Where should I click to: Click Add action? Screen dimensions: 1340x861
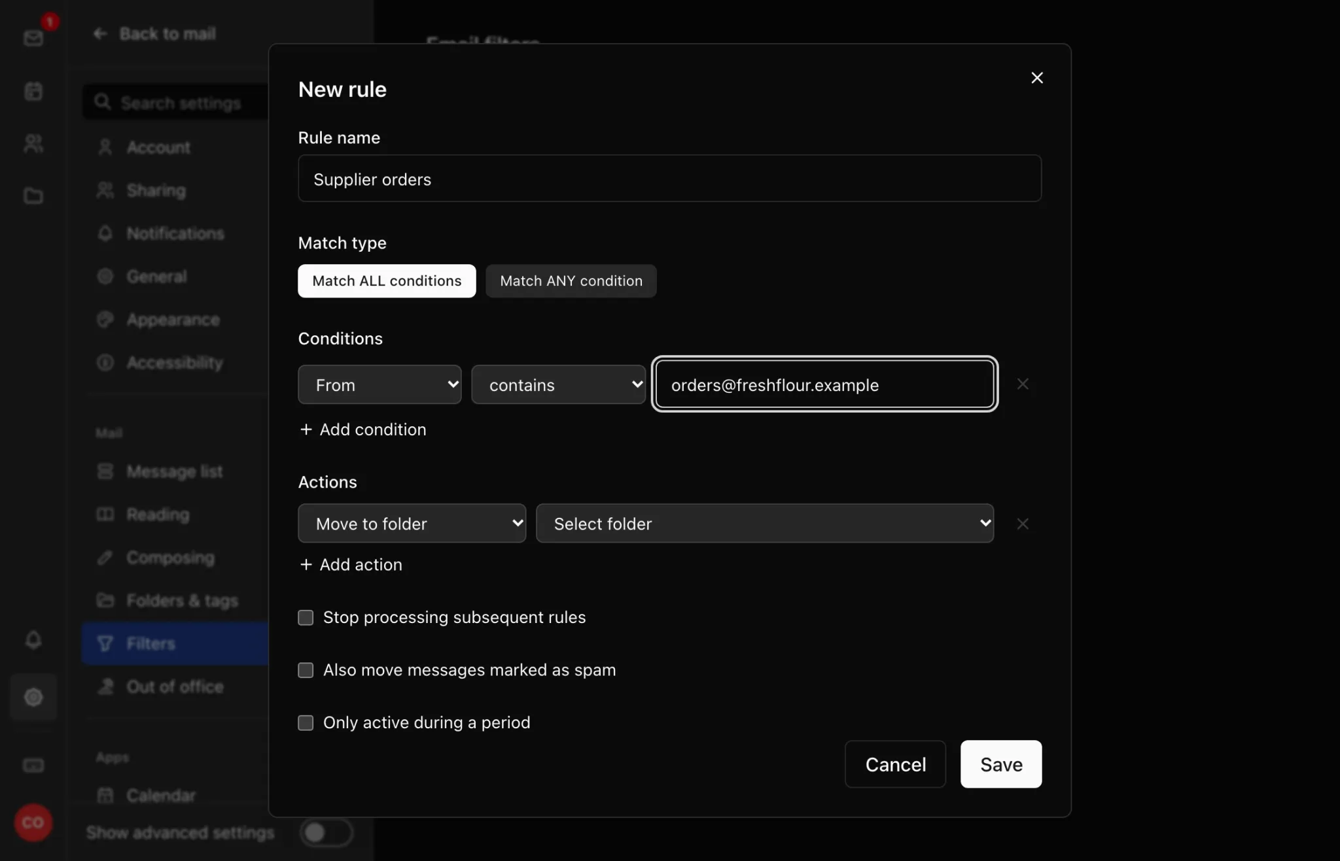tap(351, 565)
